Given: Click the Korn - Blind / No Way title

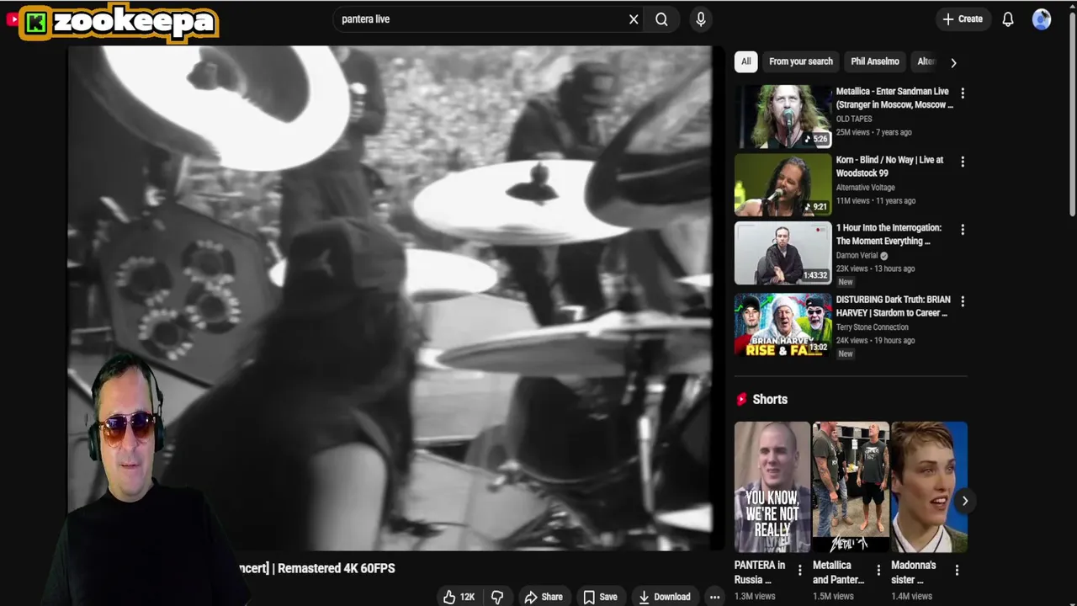Looking at the screenshot, I should click(889, 166).
